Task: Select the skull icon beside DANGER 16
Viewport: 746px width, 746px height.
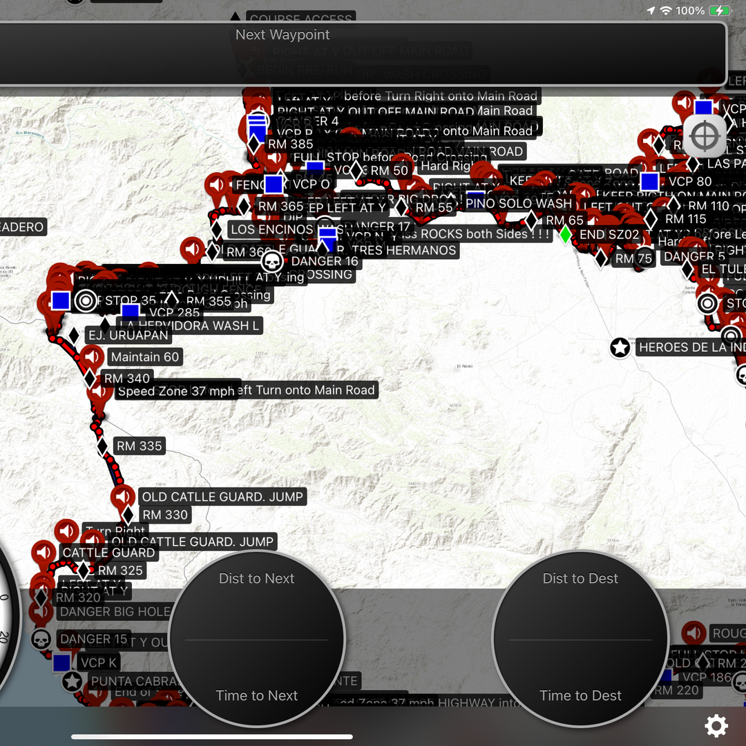Action: pyautogui.click(x=273, y=261)
